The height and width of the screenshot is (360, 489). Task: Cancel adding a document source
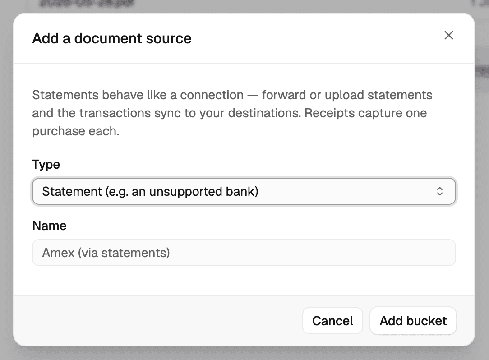(x=332, y=321)
